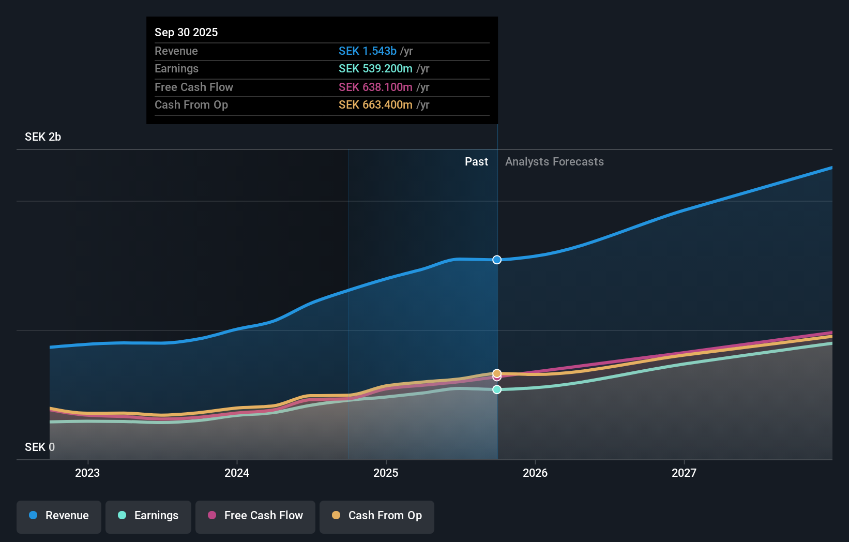Open the Free Cash Flow legend item

click(255, 516)
